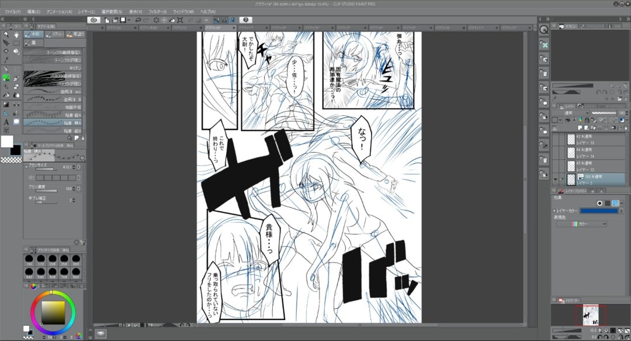Click the Scale/rotate transform icon
Image resolution: width=631 pixels, height=341 pixels.
click(181, 20)
